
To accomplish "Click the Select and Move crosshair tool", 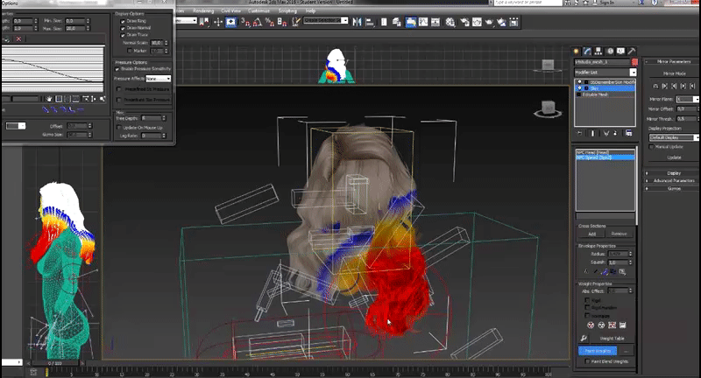I will point(217,21).
